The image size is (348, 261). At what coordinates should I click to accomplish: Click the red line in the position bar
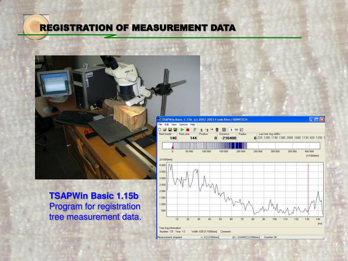(x=242, y=145)
